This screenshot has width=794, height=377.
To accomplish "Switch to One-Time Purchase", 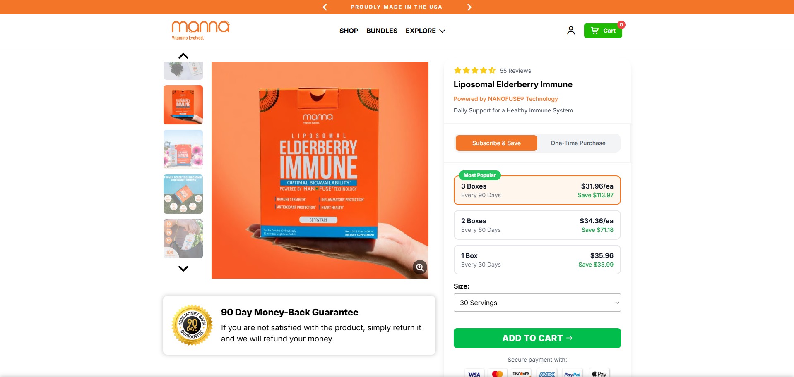I will click(x=578, y=143).
